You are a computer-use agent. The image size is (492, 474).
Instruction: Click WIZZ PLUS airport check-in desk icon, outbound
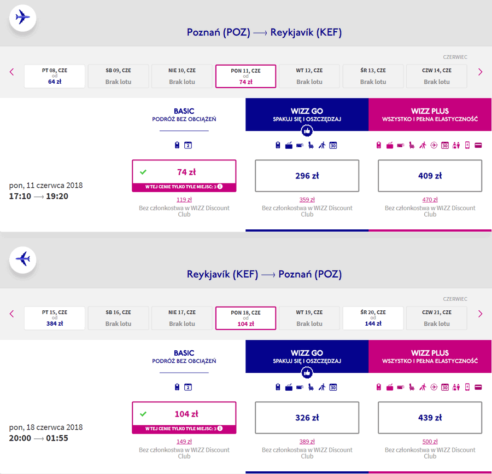[x=456, y=145]
